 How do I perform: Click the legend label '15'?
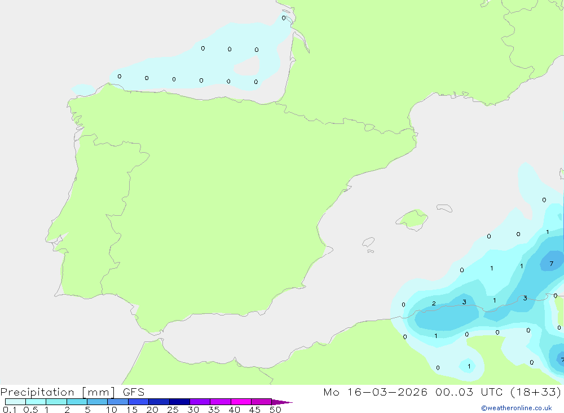(x=132, y=410)
